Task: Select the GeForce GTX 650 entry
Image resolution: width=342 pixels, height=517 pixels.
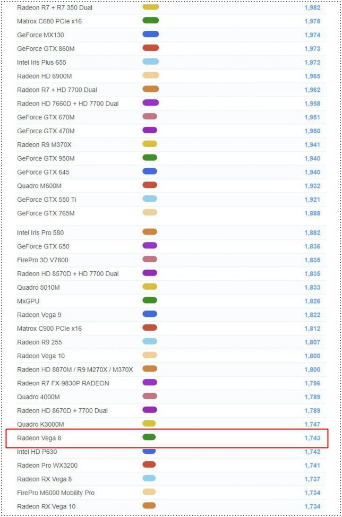Action: 43,247
